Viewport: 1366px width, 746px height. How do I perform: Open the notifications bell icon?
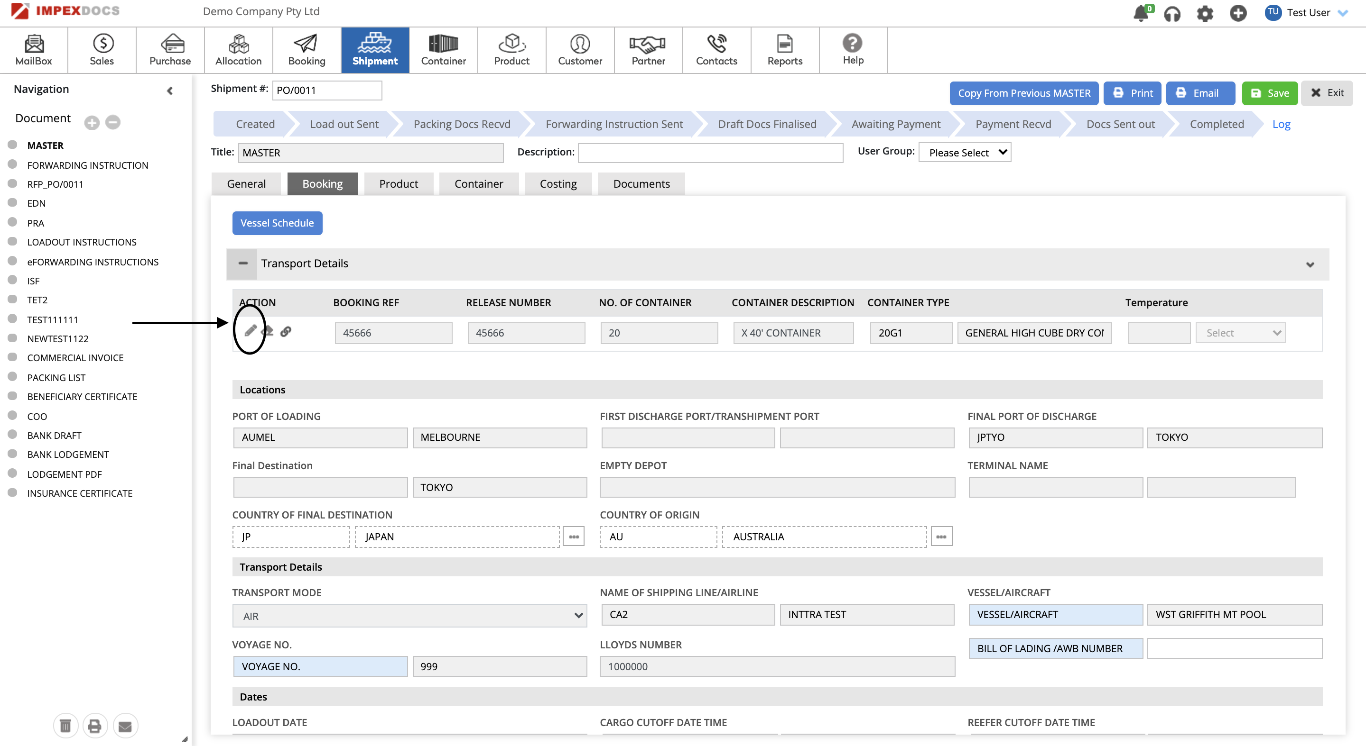(1140, 13)
